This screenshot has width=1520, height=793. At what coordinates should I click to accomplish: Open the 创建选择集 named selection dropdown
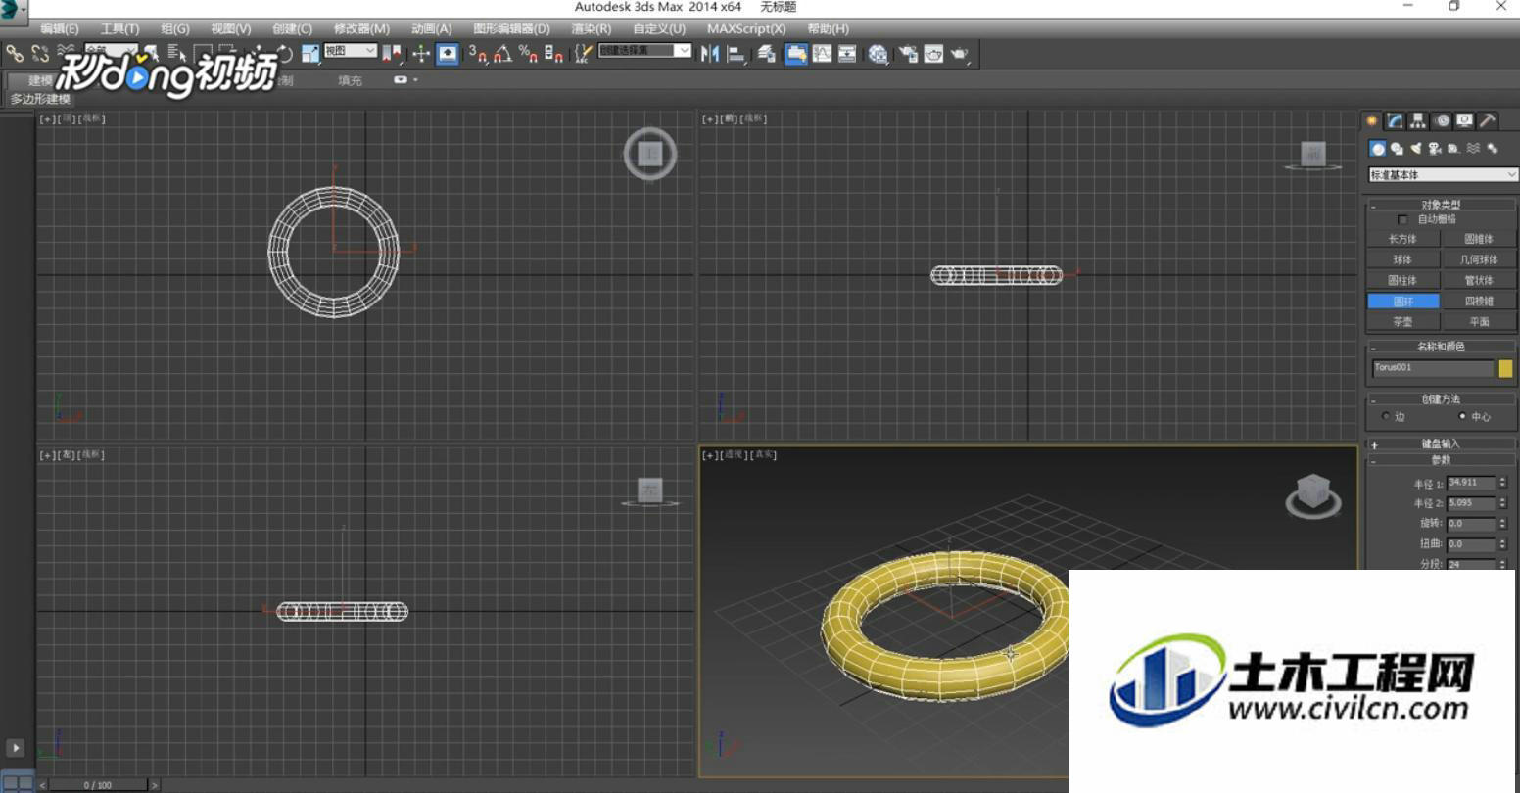coord(644,51)
